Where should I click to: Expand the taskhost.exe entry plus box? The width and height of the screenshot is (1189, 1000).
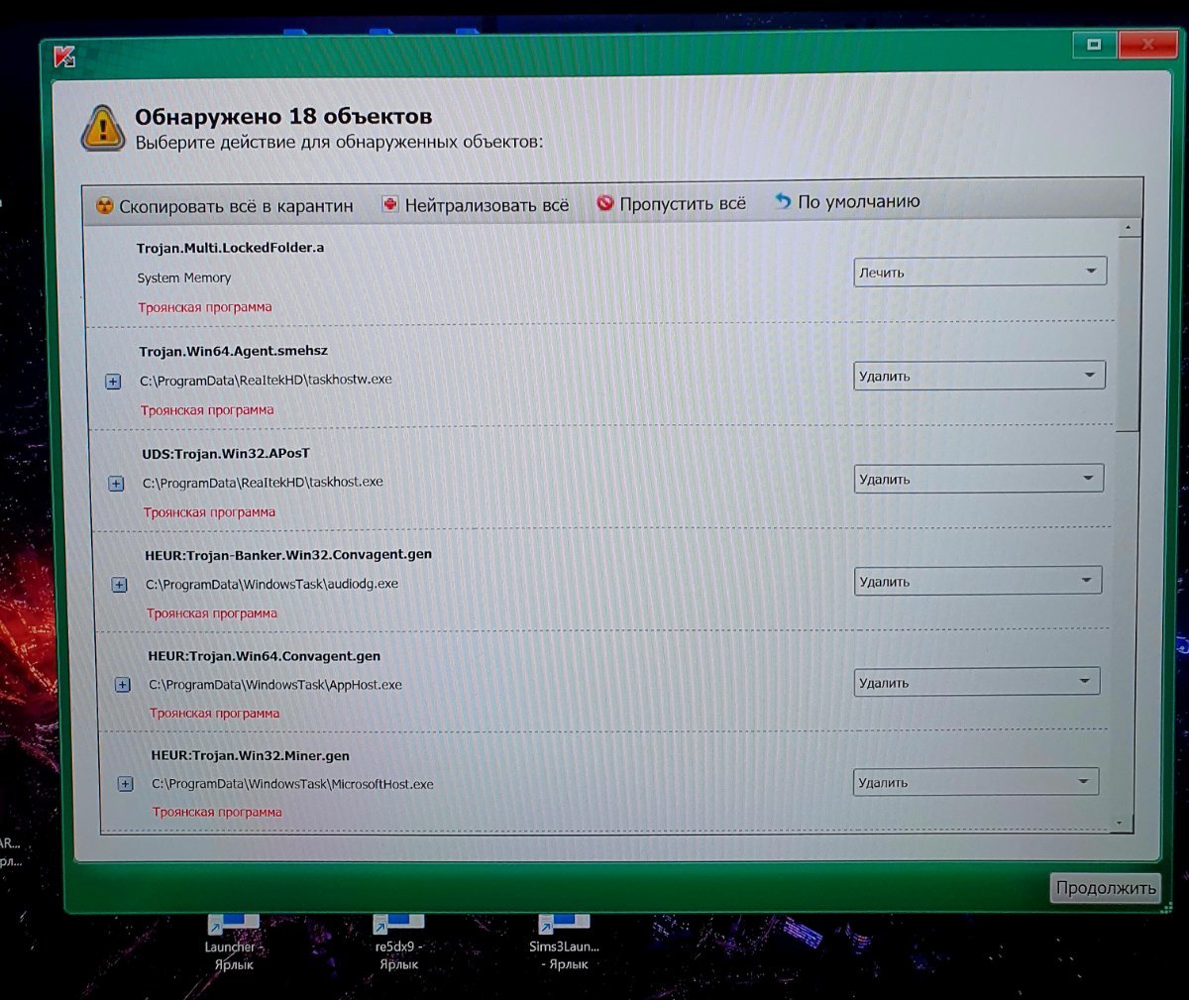116,484
